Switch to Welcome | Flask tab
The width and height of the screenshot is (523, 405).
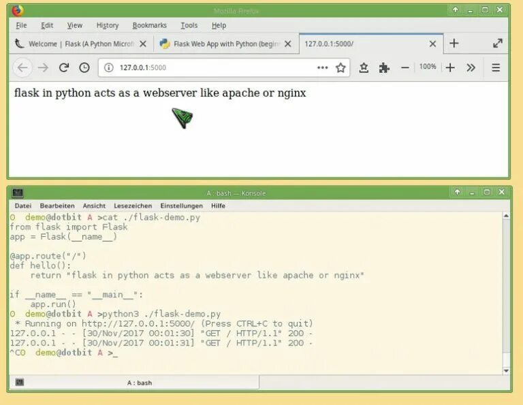pos(81,44)
